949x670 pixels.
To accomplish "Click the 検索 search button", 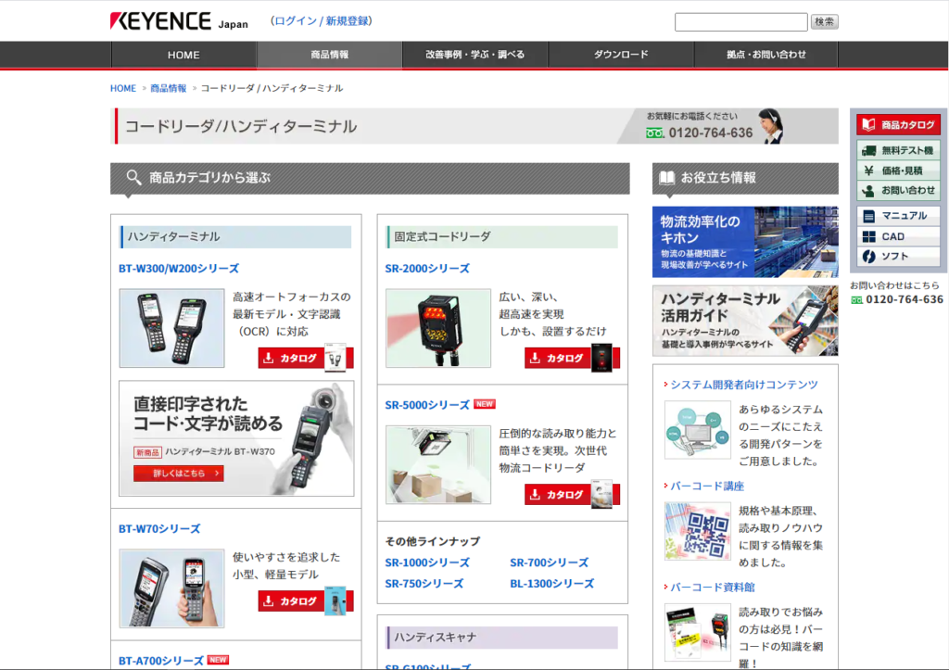I will tap(824, 22).
